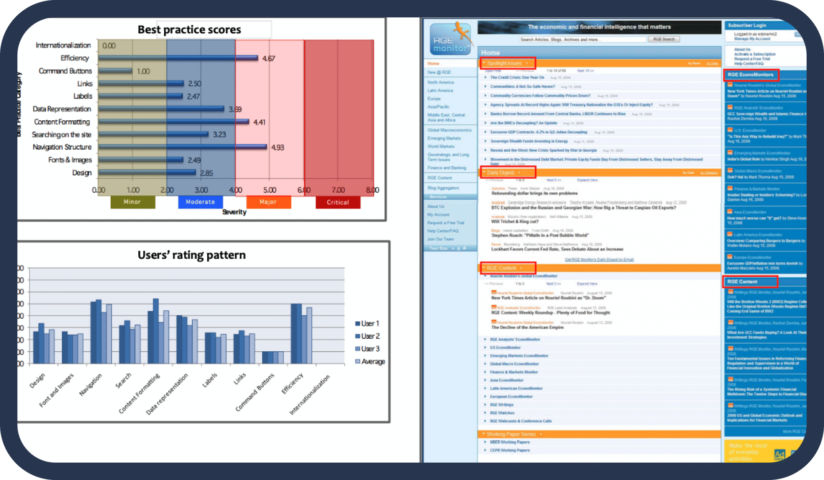
Task: Click Efficiency bar valued 4.67 in scores chart
Action: click(x=178, y=58)
